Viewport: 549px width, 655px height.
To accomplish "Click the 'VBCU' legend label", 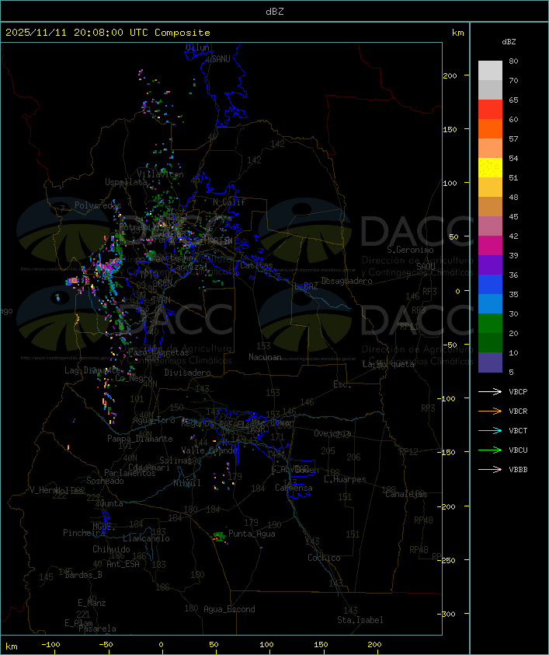I will click(x=518, y=450).
